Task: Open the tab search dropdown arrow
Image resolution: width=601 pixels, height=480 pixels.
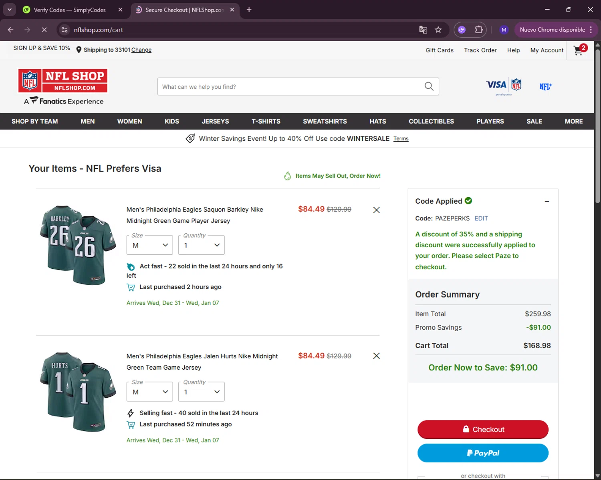Action: 9,10
